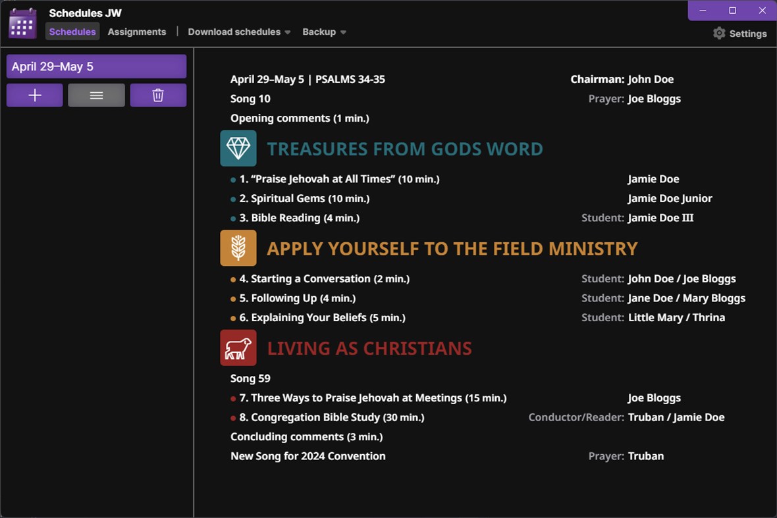777x518 pixels.
Task: Click Spiritual Gems assignee Jamie Doe Junior
Action: 670,198
